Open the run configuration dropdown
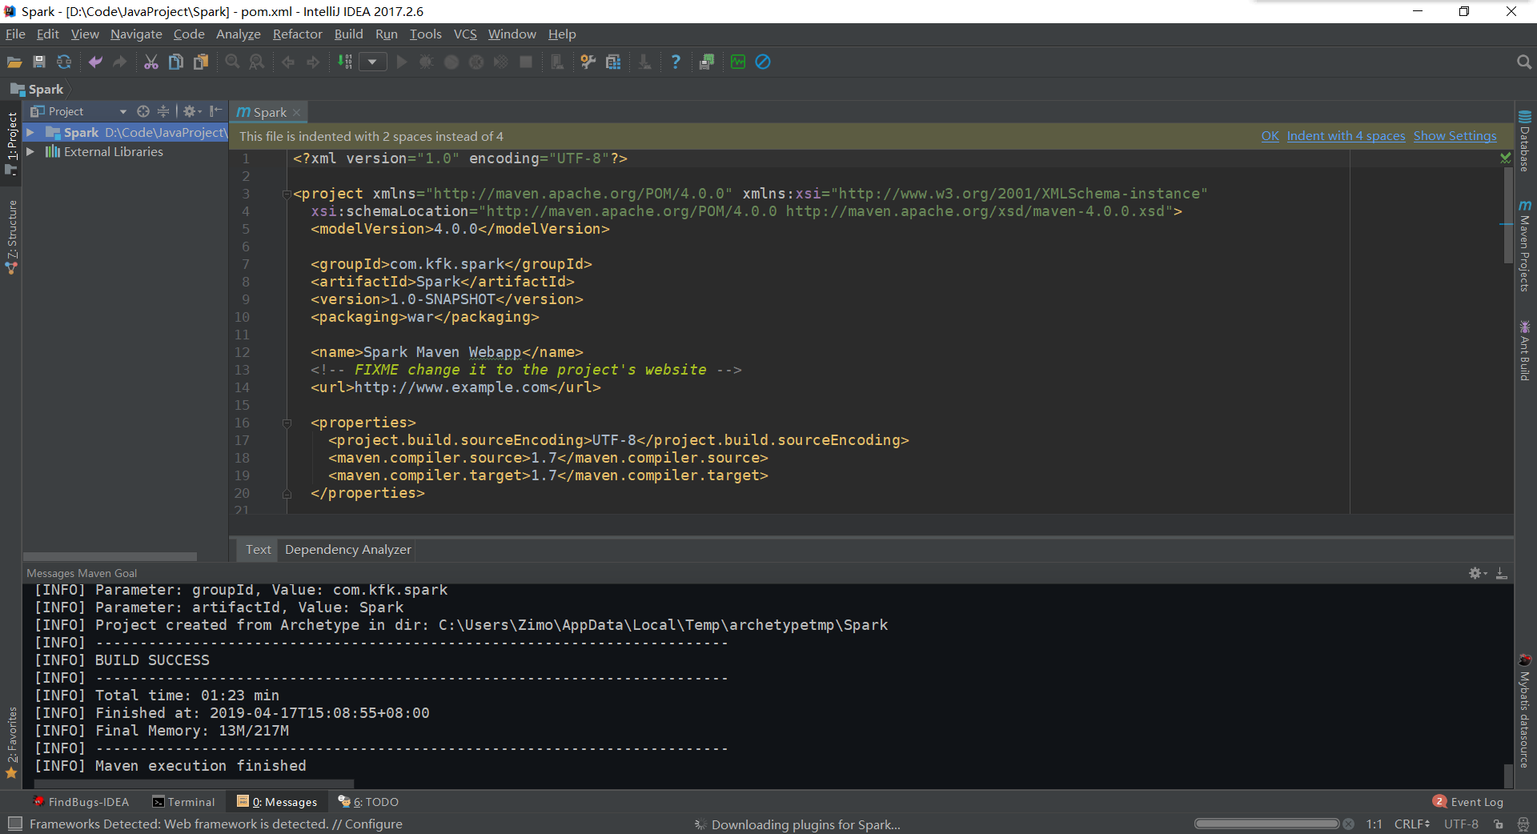This screenshot has width=1537, height=834. [x=372, y=62]
